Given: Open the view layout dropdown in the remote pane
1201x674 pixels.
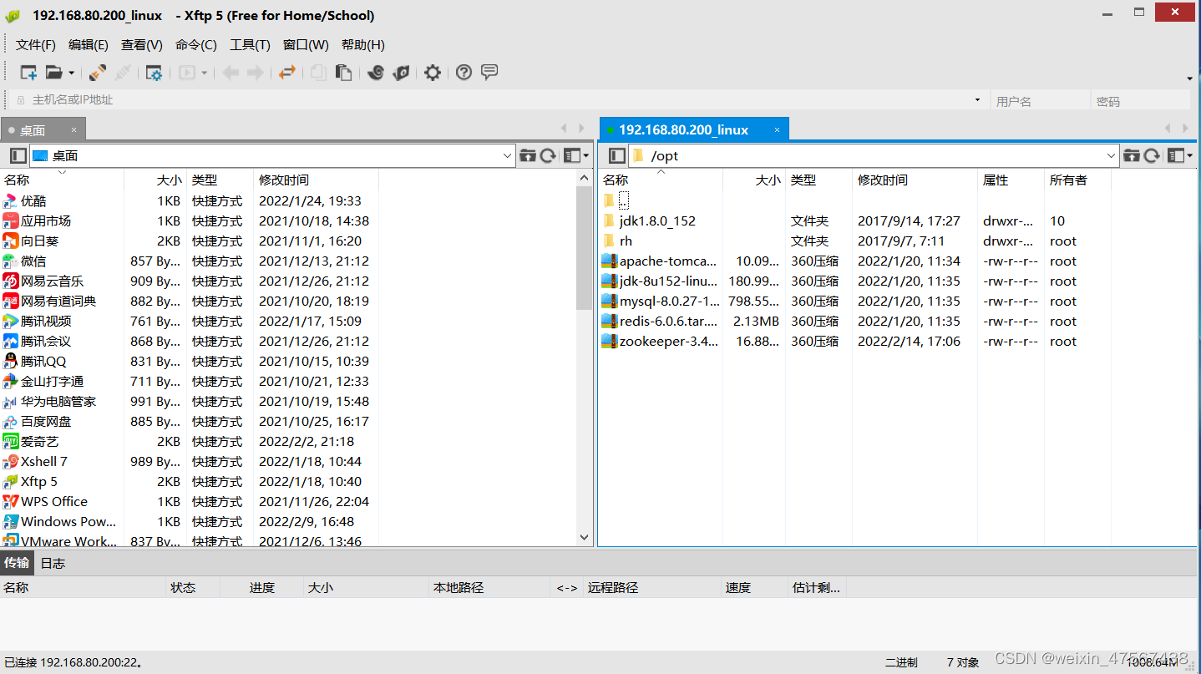Looking at the screenshot, I should [x=1179, y=155].
